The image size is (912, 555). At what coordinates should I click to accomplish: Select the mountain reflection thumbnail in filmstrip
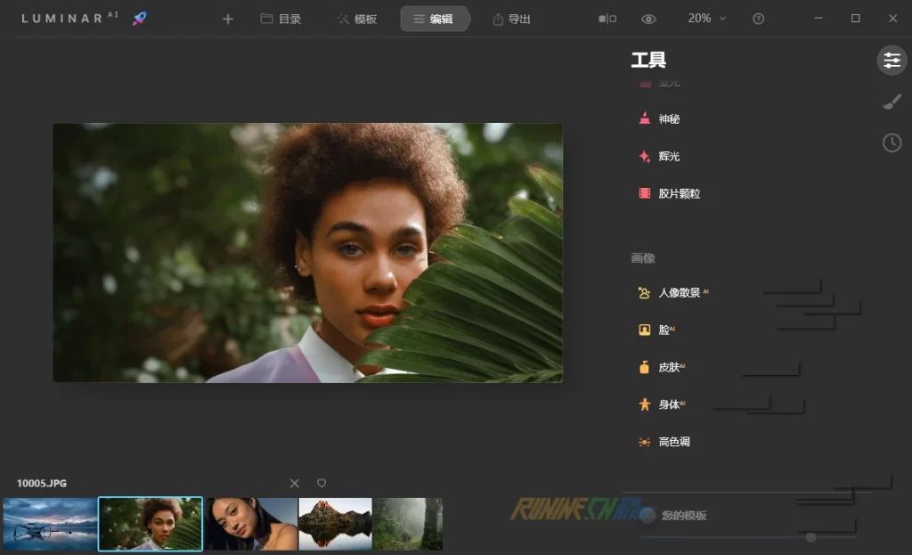335,524
